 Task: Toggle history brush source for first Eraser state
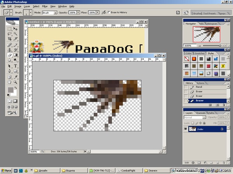[186, 92]
